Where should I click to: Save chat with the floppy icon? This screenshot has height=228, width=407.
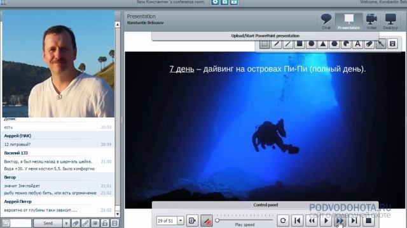point(114,223)
